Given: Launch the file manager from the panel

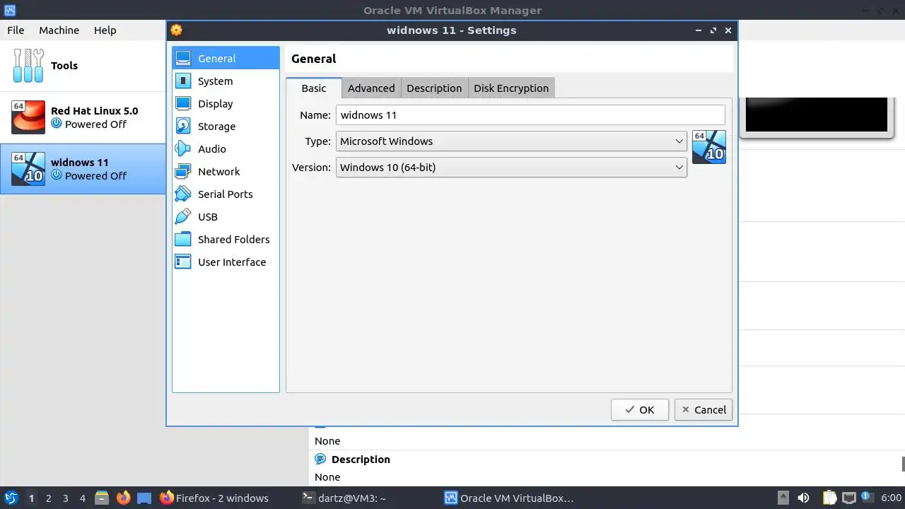Looking at the screenshot, I should pos(102,498).
